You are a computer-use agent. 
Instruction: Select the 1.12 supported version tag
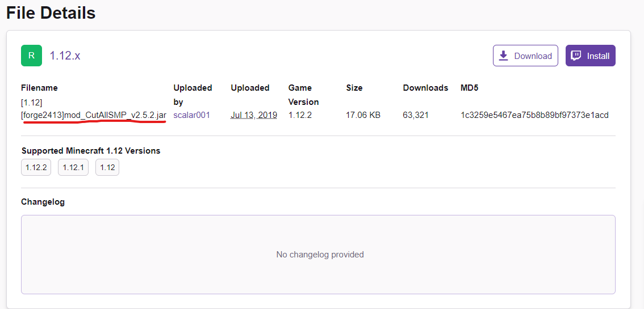[x=107, y=167]
